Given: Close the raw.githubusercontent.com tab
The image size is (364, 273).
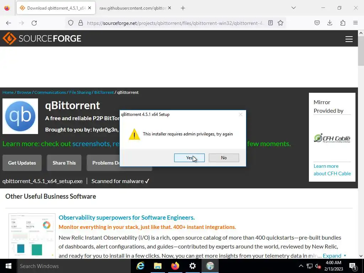Looking at the screenshot, I should click(170, 8).
